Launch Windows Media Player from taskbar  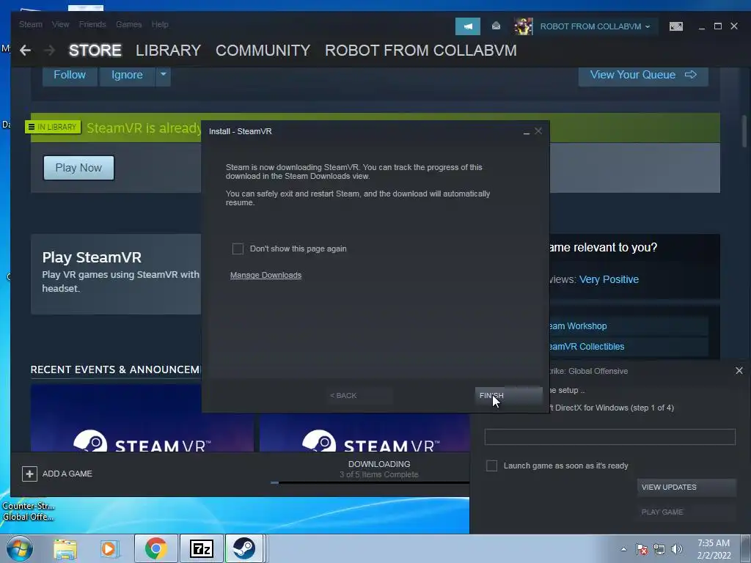109,548
